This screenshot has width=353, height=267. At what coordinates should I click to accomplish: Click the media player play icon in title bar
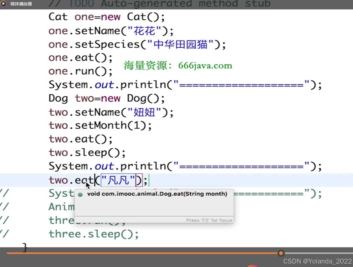(x=4, y=4)
